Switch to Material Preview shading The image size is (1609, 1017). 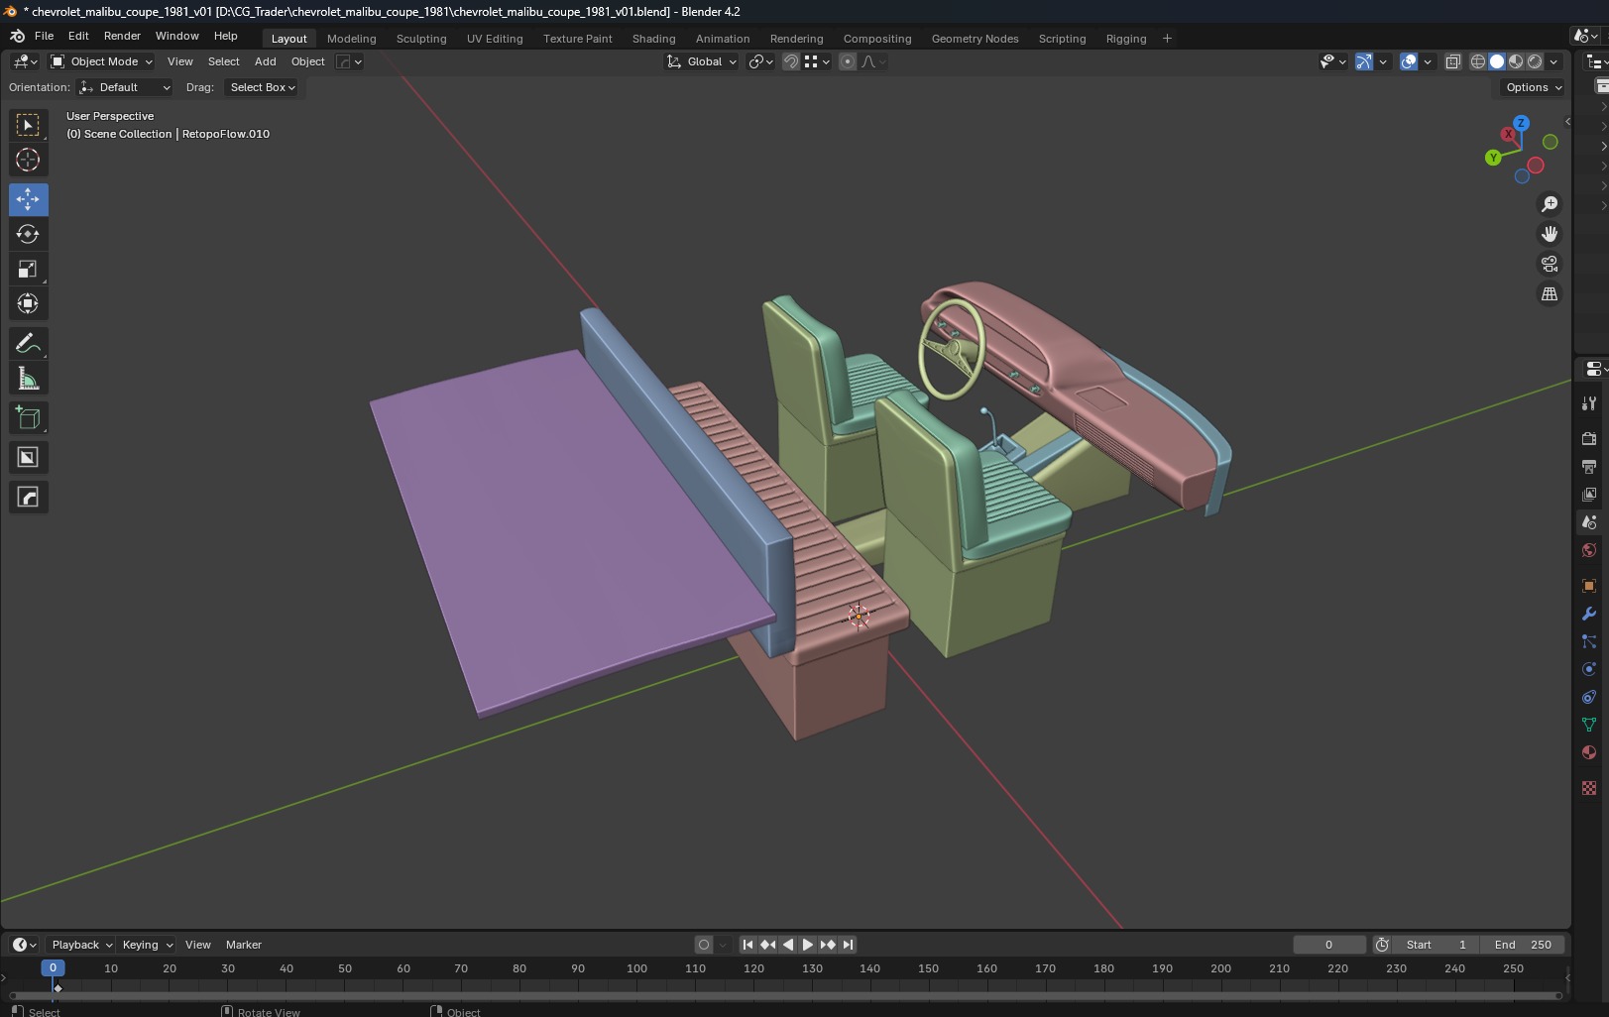(x=1516, y=61)
